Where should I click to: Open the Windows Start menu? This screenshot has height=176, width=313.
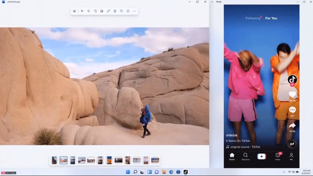(128, 172)
